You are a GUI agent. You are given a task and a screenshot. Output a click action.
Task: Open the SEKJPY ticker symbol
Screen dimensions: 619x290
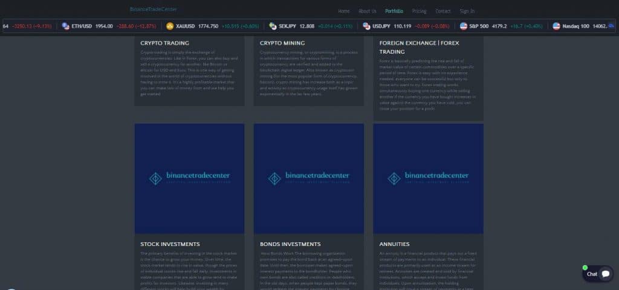[287, 26]
